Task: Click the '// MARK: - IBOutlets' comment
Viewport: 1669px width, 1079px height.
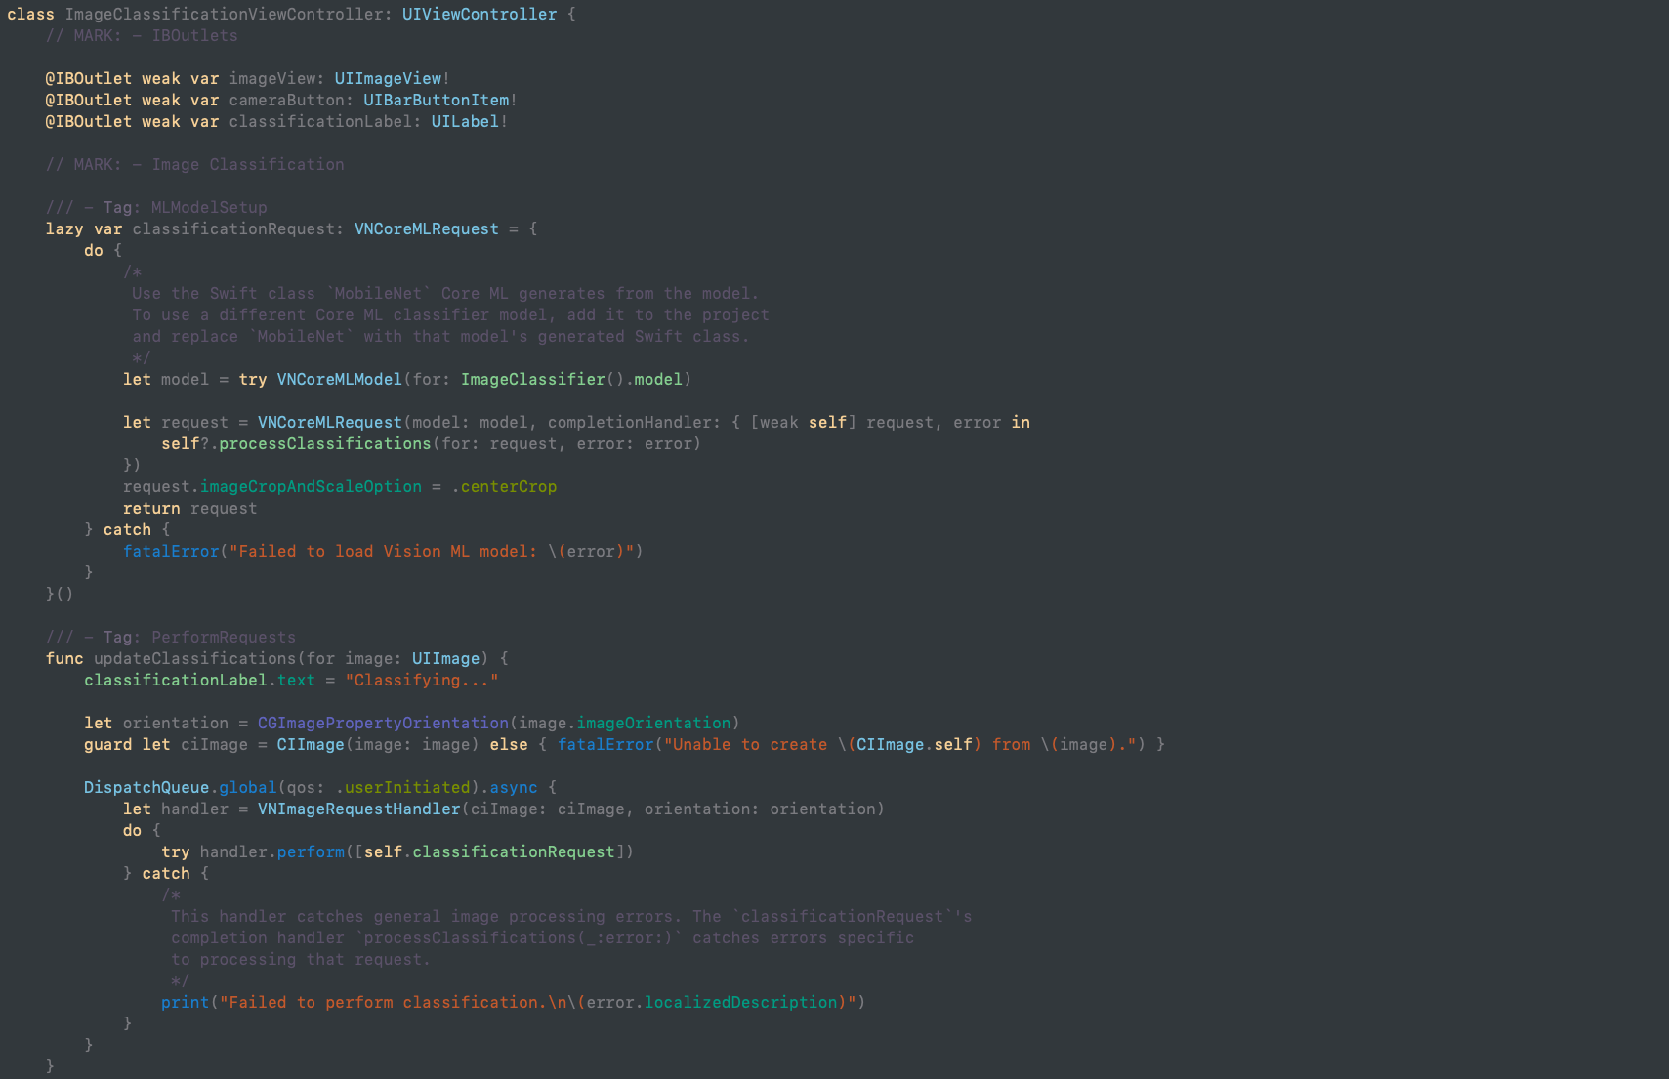Action: click(x=142, y=35)
